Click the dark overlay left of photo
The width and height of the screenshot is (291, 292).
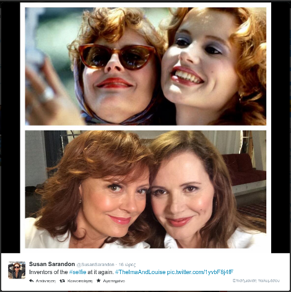coord(11,128)
